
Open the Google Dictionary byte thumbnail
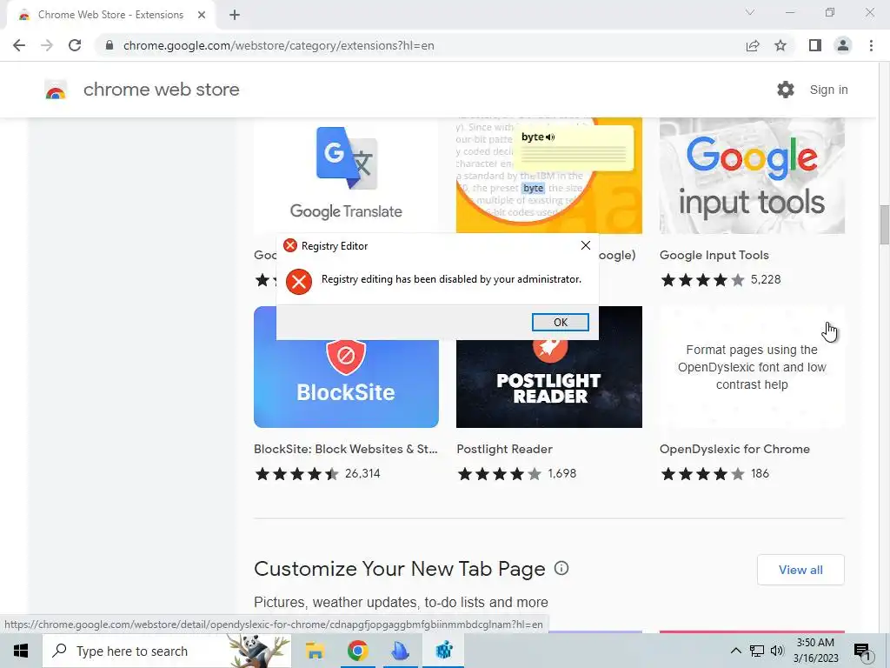pyautogui.click(x=549, y=175)
